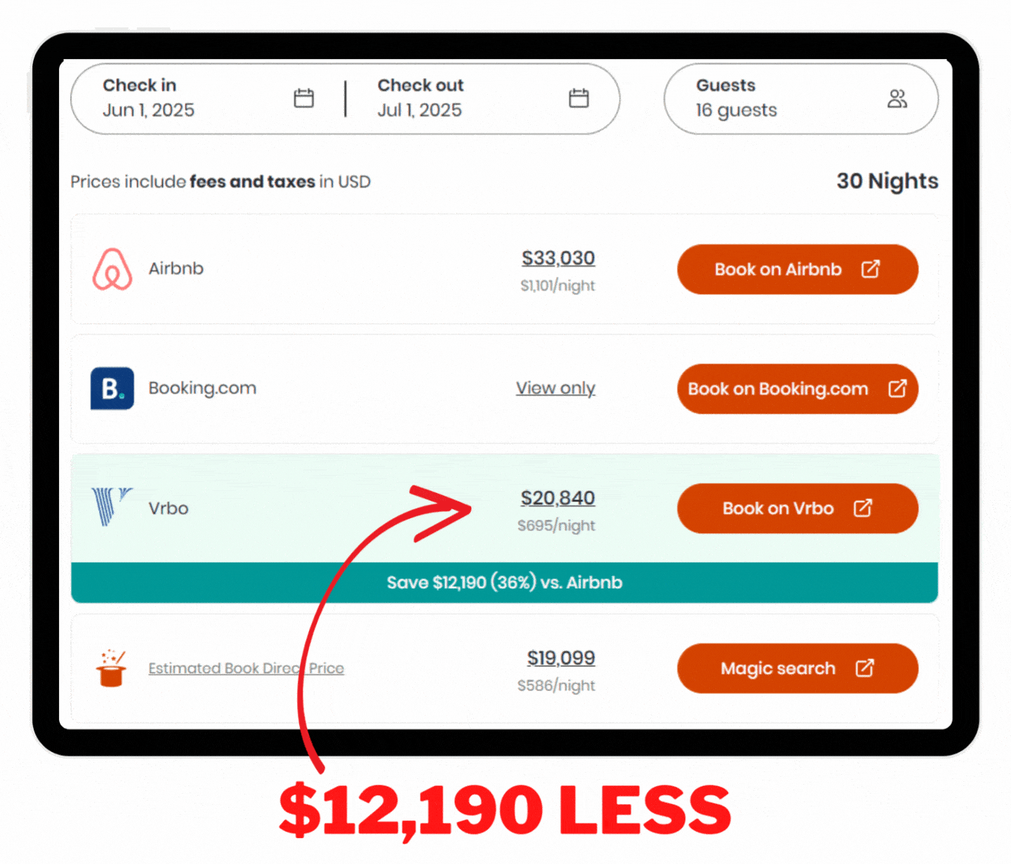Image resolution: width=1011 pixels, height=864 pixels.
Task: Click external link icon on Airbnb button
Action: click(871, 269)
